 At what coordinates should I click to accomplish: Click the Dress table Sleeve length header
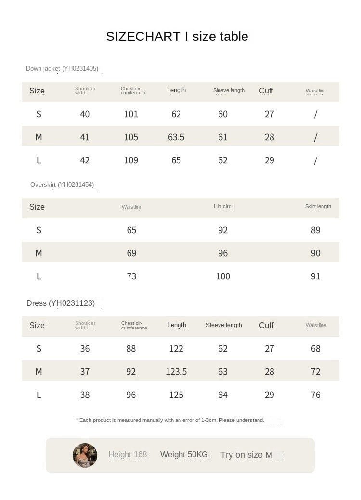coord(224,325)
